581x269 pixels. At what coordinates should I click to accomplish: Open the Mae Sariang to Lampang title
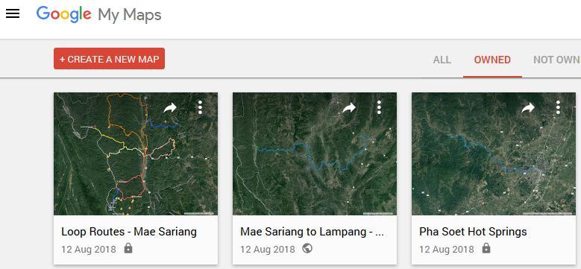(313, 232)
